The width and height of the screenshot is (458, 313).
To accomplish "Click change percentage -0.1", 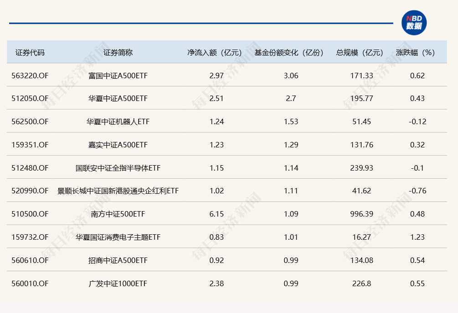I will coord(417,168).
